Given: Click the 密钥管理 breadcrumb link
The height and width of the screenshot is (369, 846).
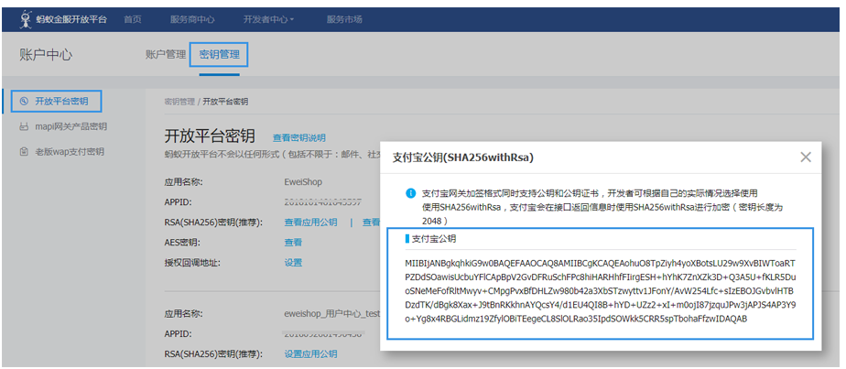Looking at the screenshot, I should [179, 102].
